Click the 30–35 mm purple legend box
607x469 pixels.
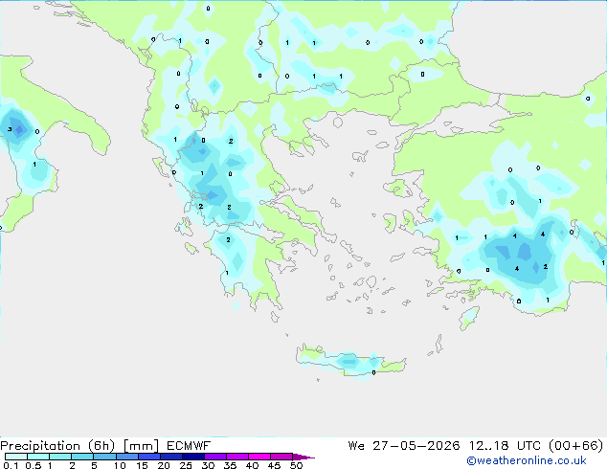[214, 457]
